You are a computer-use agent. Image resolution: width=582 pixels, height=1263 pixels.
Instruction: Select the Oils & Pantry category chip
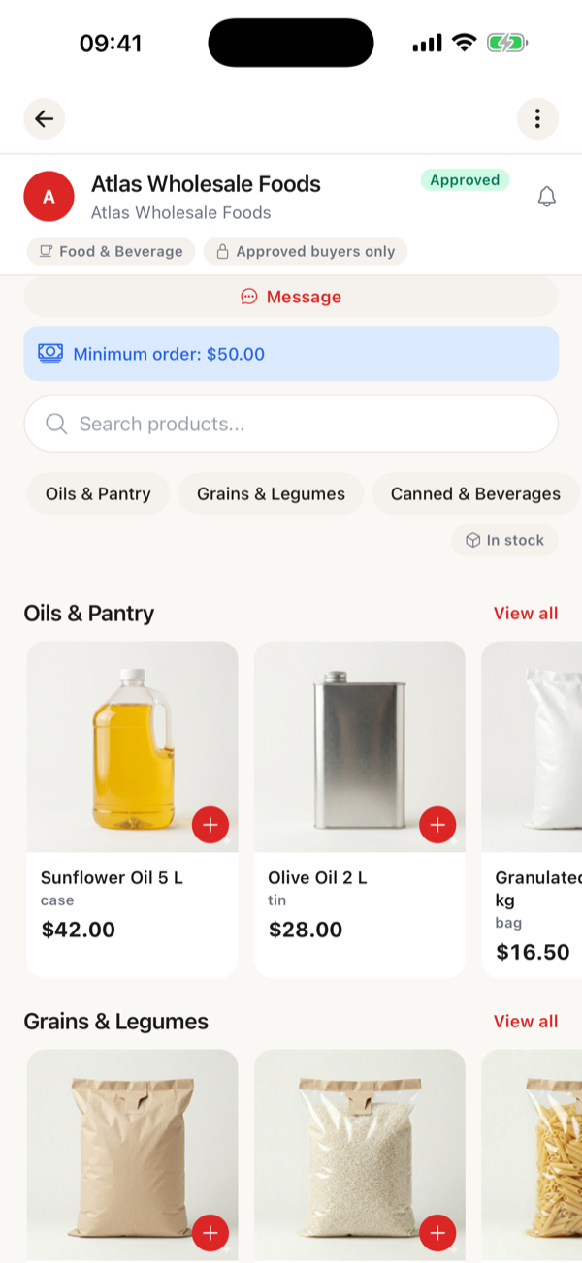98,493
